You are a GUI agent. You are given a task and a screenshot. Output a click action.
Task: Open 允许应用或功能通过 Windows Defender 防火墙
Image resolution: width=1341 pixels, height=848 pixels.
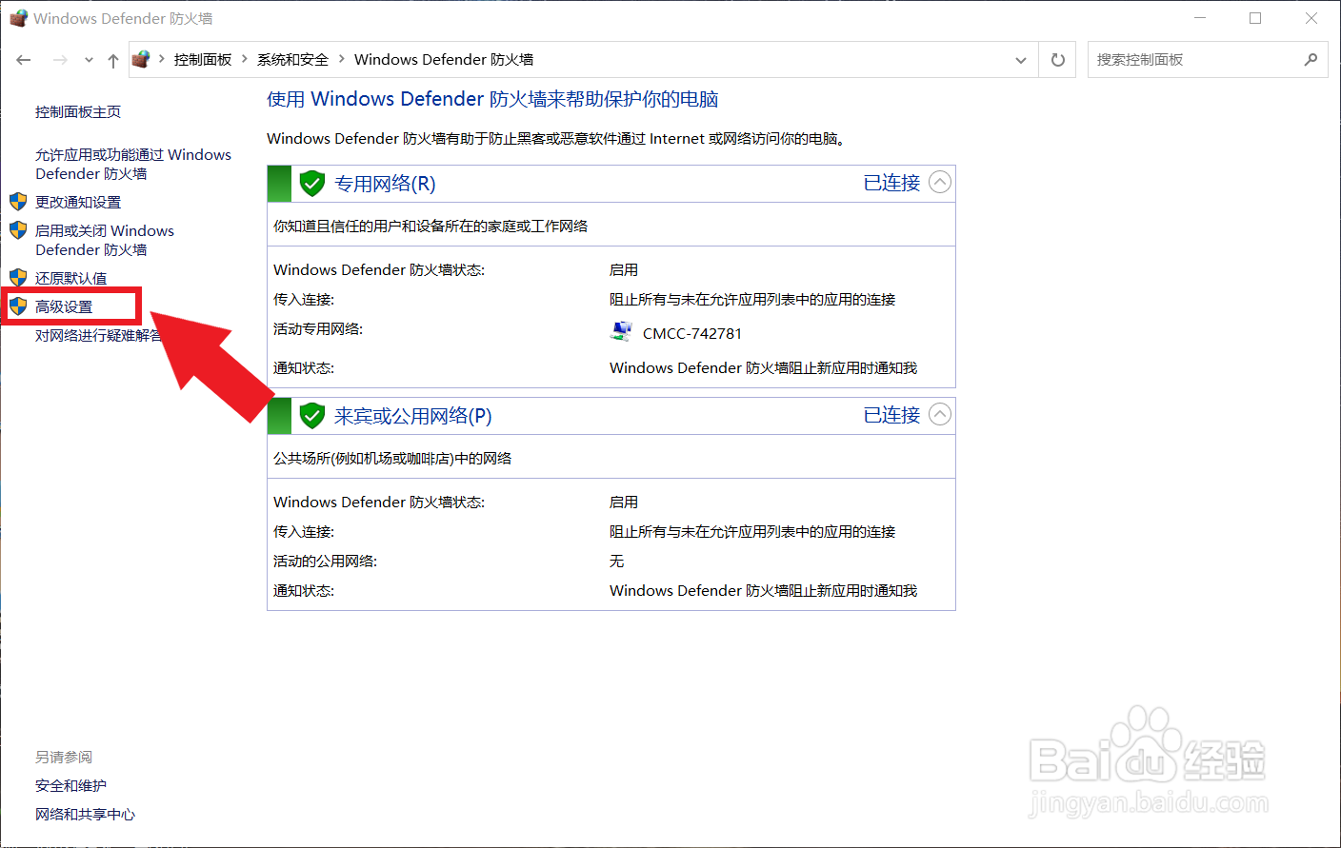pos(133,164)
